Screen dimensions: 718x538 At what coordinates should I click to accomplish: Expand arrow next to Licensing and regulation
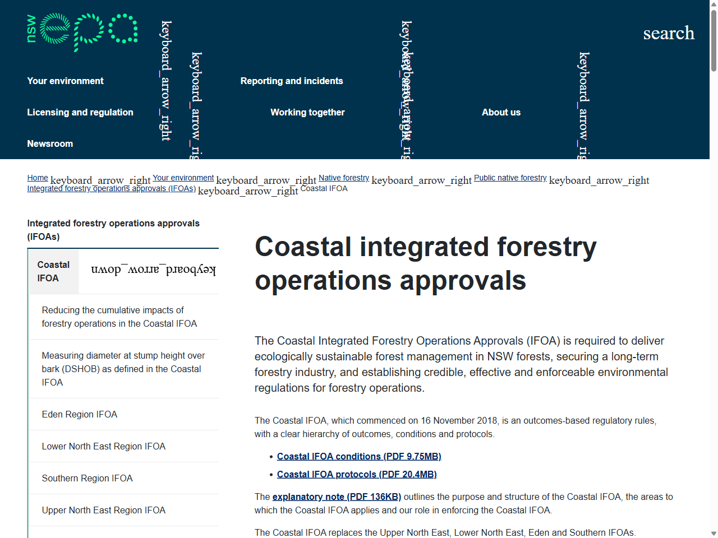pyautogui.click(x=196, y=105)
